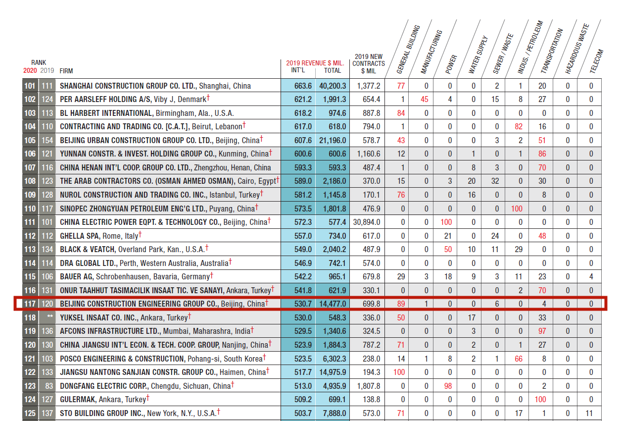Click STO Building Group Inc. firm name
This screenshot has width=621, height=421.
click(x=102, y=413)
